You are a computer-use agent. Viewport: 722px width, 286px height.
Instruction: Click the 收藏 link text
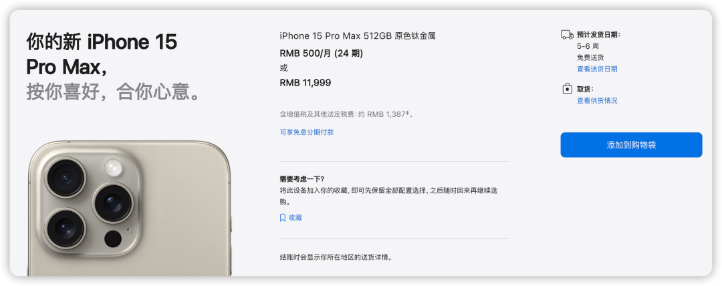[295, 218]
